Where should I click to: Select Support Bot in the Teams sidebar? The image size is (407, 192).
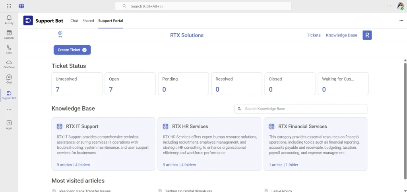[x=9, y=95]
